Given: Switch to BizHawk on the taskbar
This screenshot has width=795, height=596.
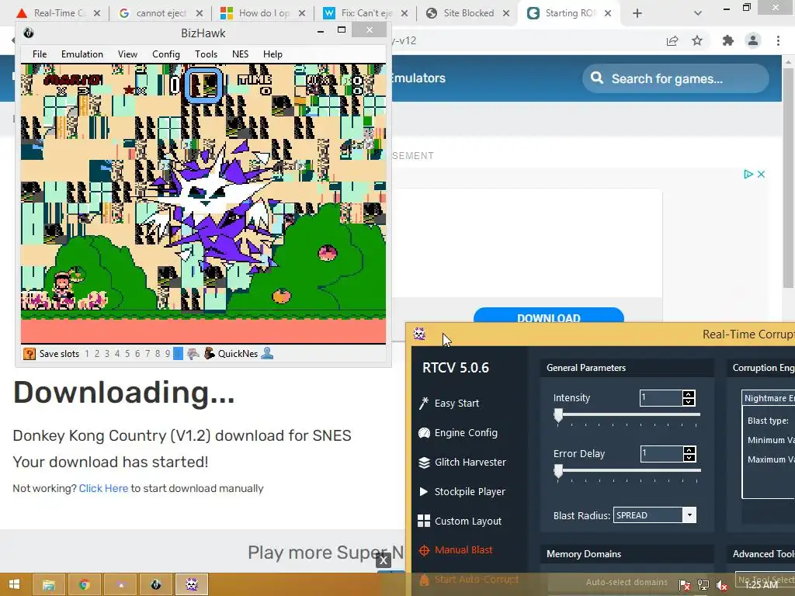Looking at the screenshot, I should tap(155, 584).
